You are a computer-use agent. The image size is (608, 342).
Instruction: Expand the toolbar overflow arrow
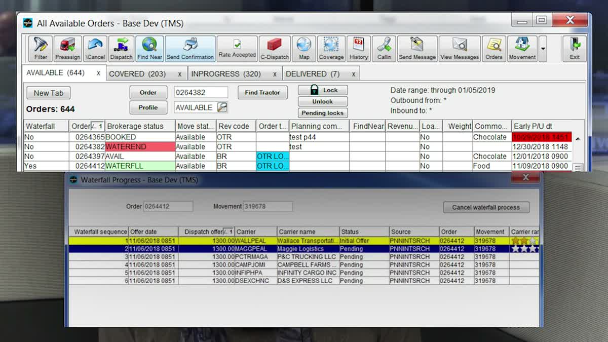click(x=543, y=49)
